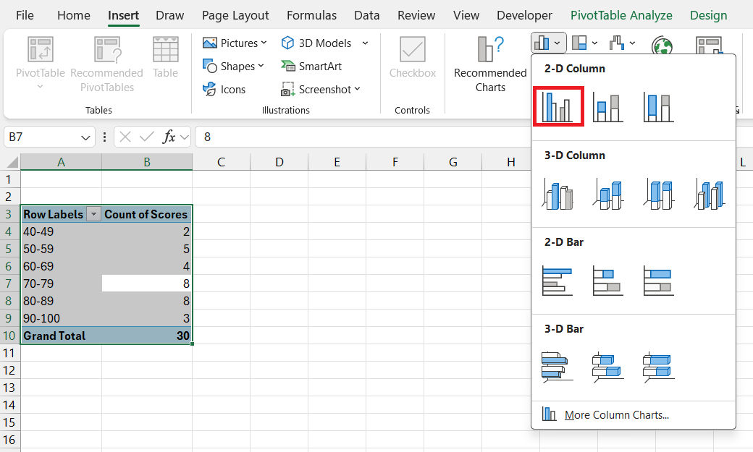Click the Grand Total label cell

[x=61, y=336]
